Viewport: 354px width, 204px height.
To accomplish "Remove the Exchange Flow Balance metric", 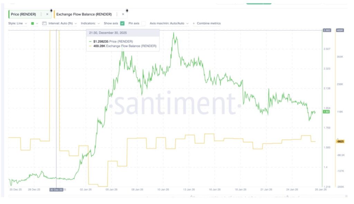I will [x=123, y=14].
